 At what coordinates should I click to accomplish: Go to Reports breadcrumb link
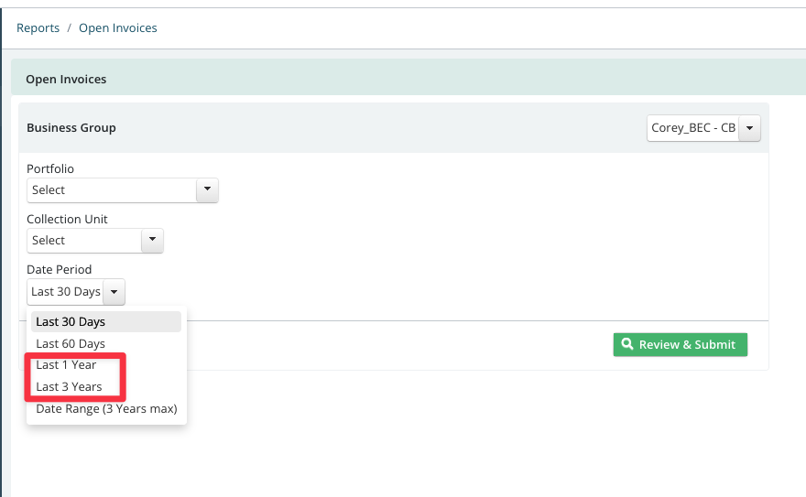pyautogui.click(x=38, y=27)
